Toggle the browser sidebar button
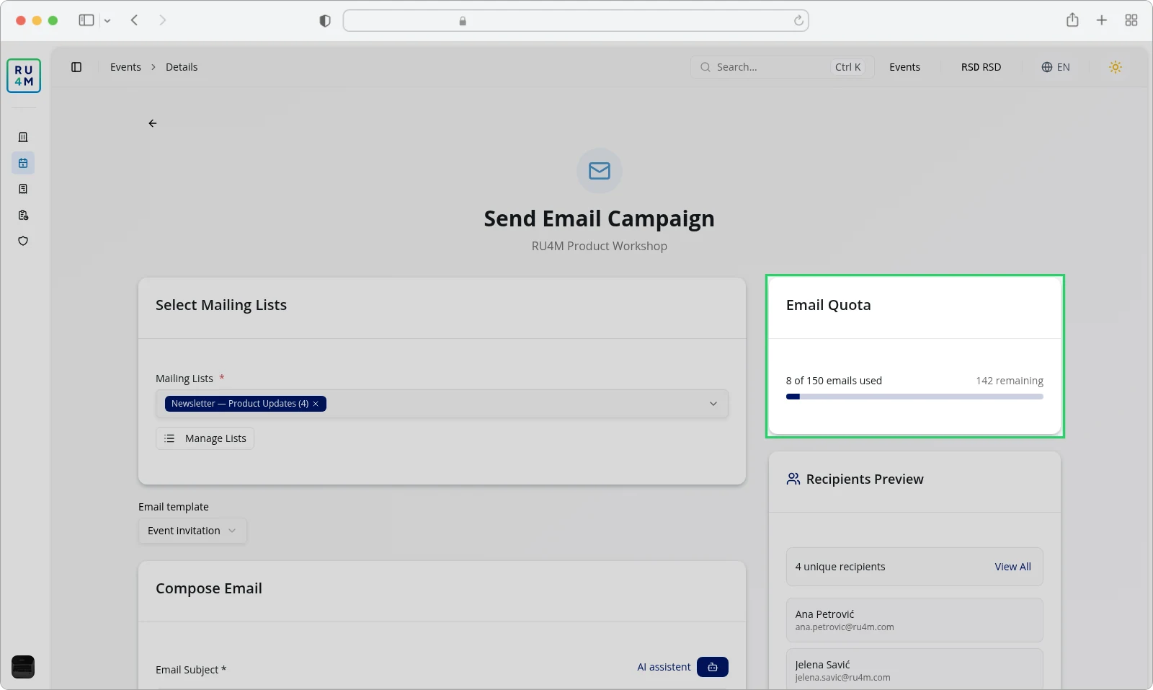Image resolution: width=1153 pixels, height=690 pixels. click(x=86, y=20)
